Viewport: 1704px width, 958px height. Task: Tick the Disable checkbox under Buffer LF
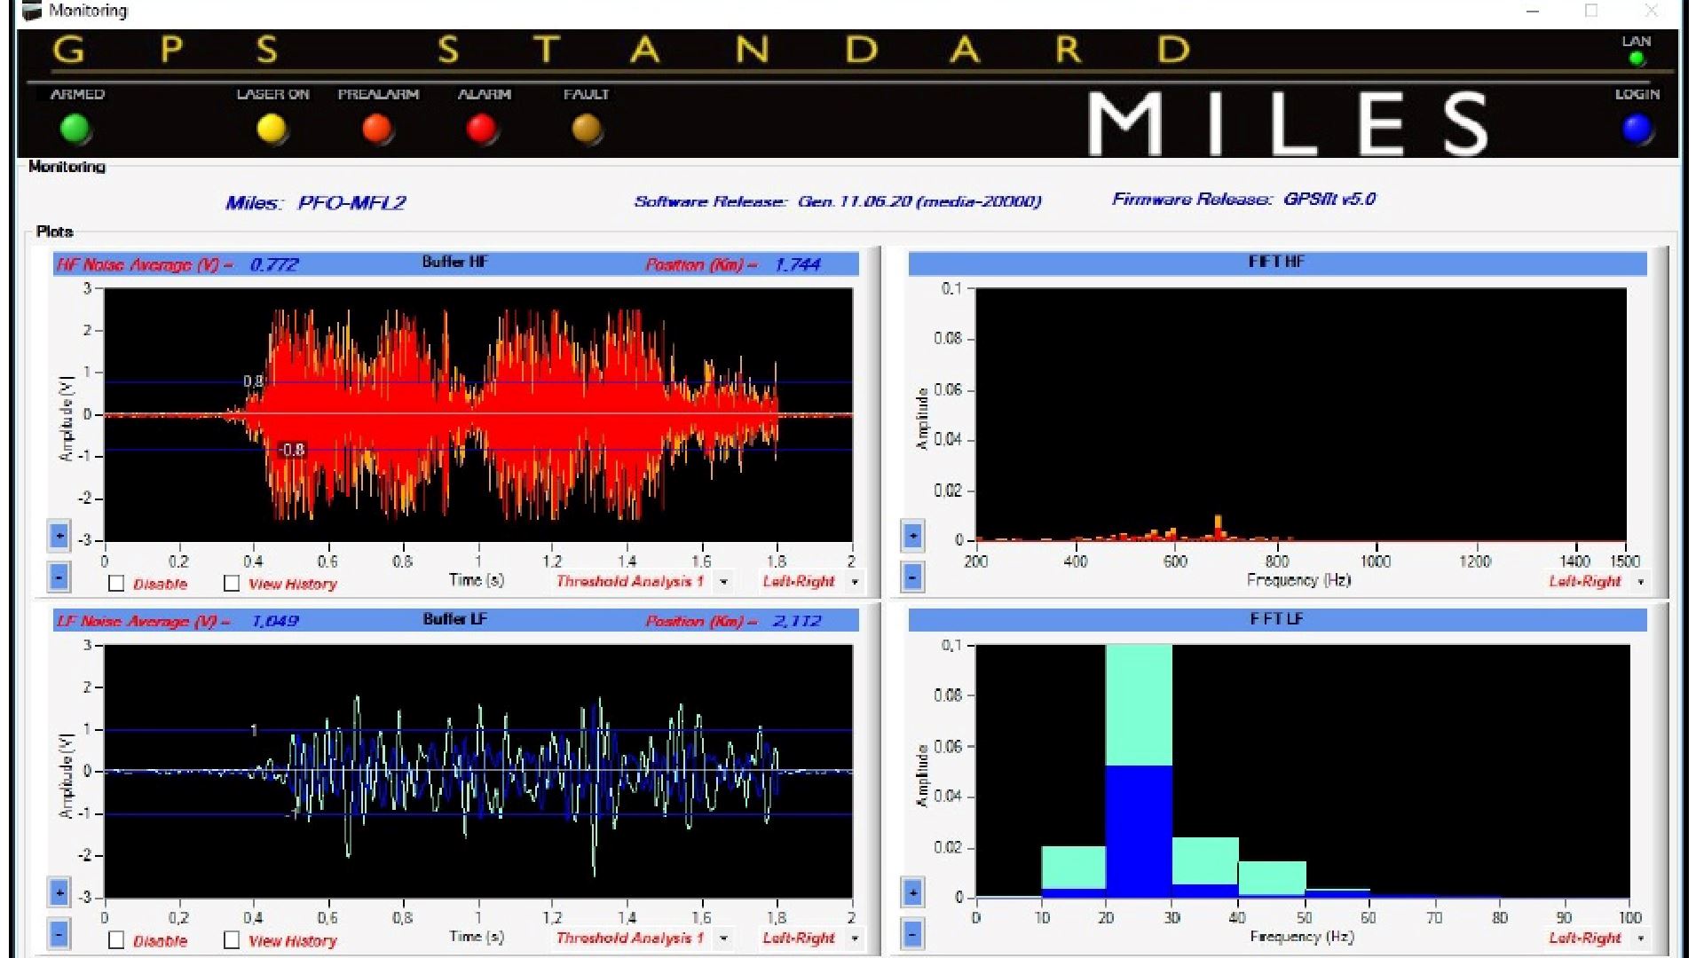pos(116,940)
